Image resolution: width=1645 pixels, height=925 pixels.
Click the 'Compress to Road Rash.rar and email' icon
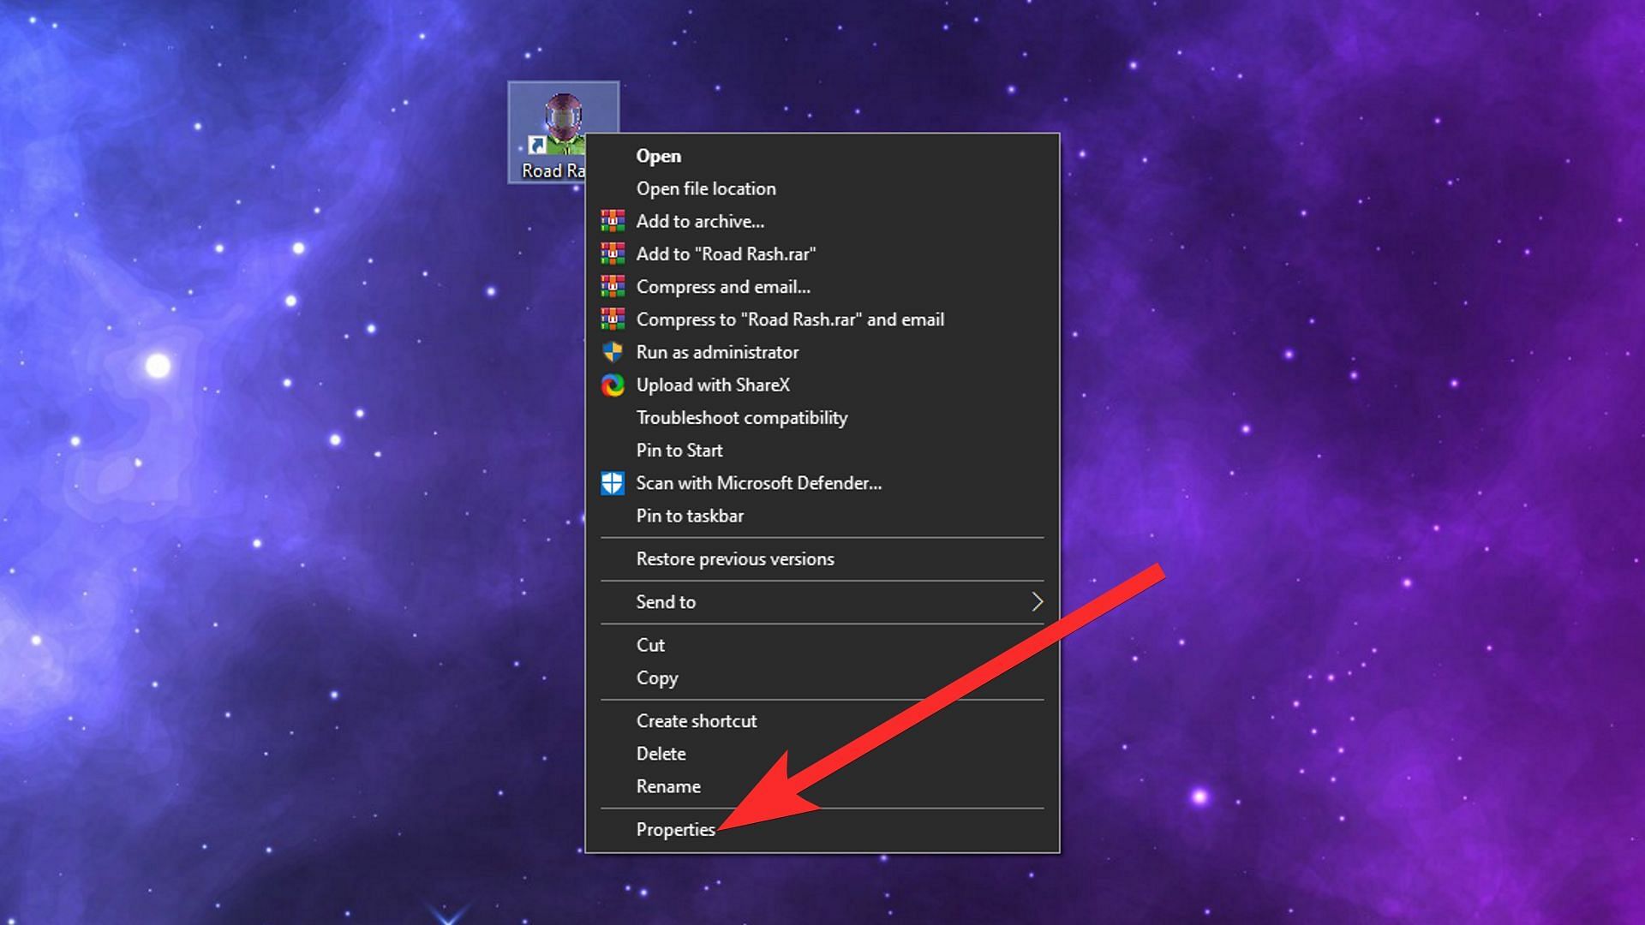(x=614, y=319)
